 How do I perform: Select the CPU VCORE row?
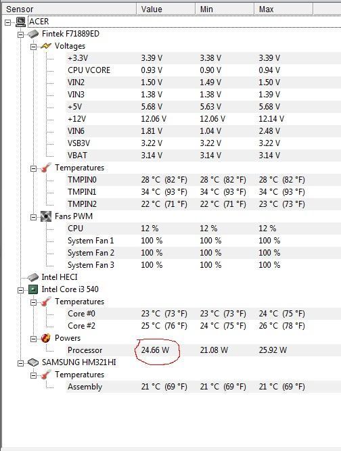click(x=204, y=70)
